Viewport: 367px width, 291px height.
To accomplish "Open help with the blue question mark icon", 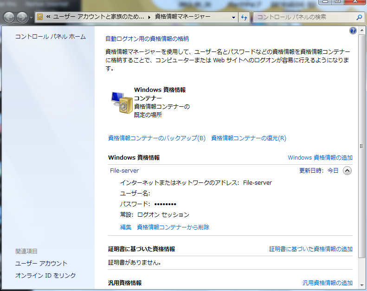I will tap(353, 31).
